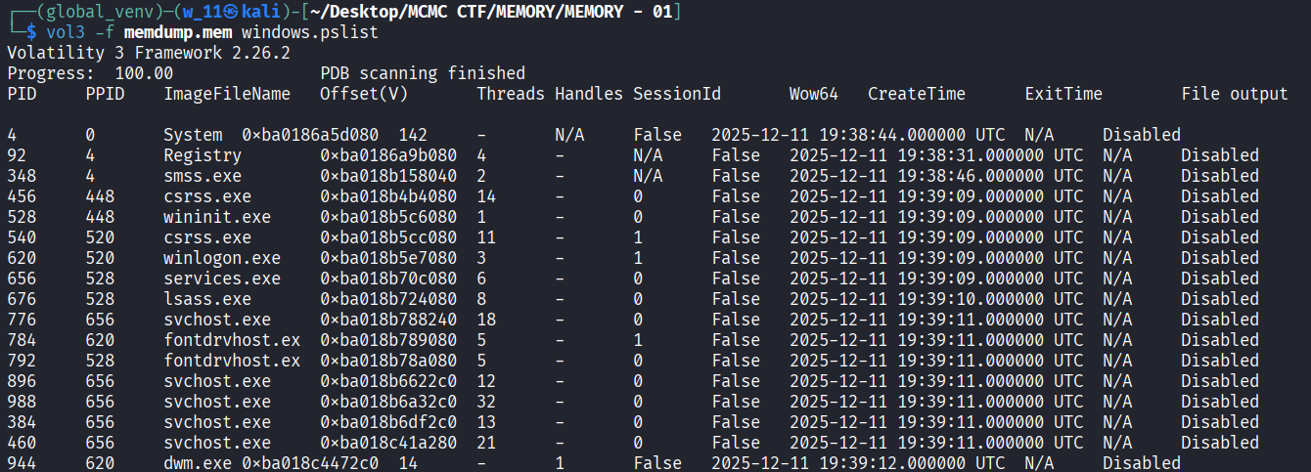
Task: Click the Threads column header
Action: click(511, 94)
